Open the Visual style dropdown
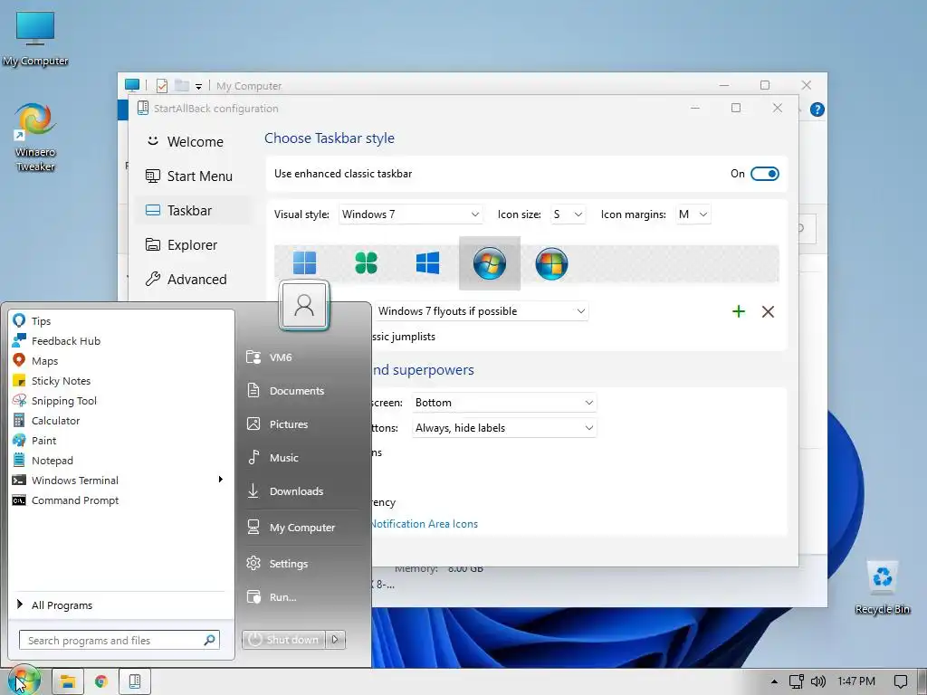The height and width of the screenshot is (695, 927). point(410,214)
